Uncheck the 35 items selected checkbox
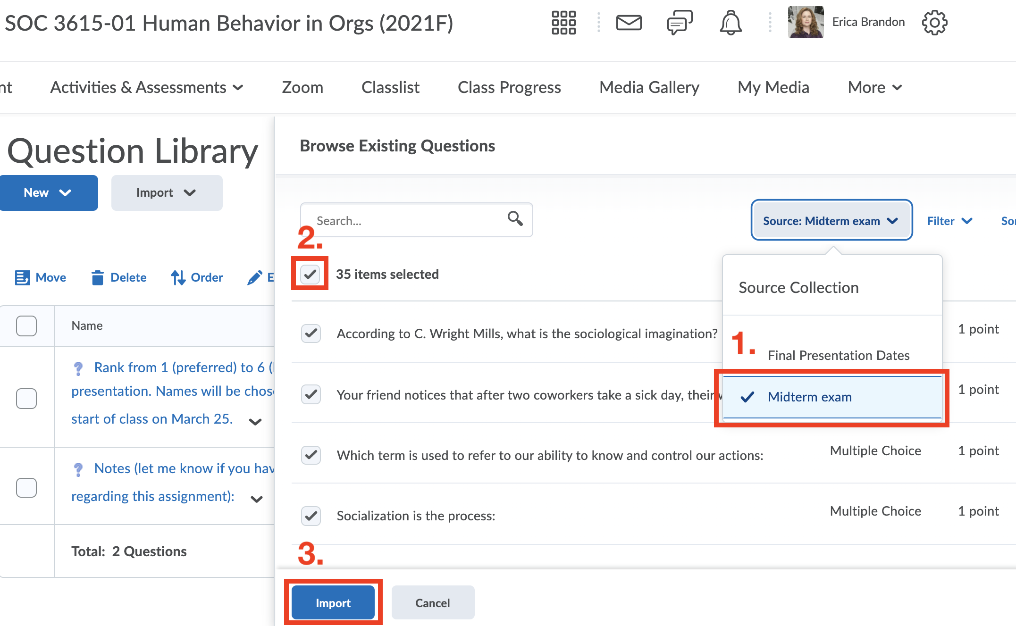1016x626 pixels. pyautogui.click(x=310, y=274)
